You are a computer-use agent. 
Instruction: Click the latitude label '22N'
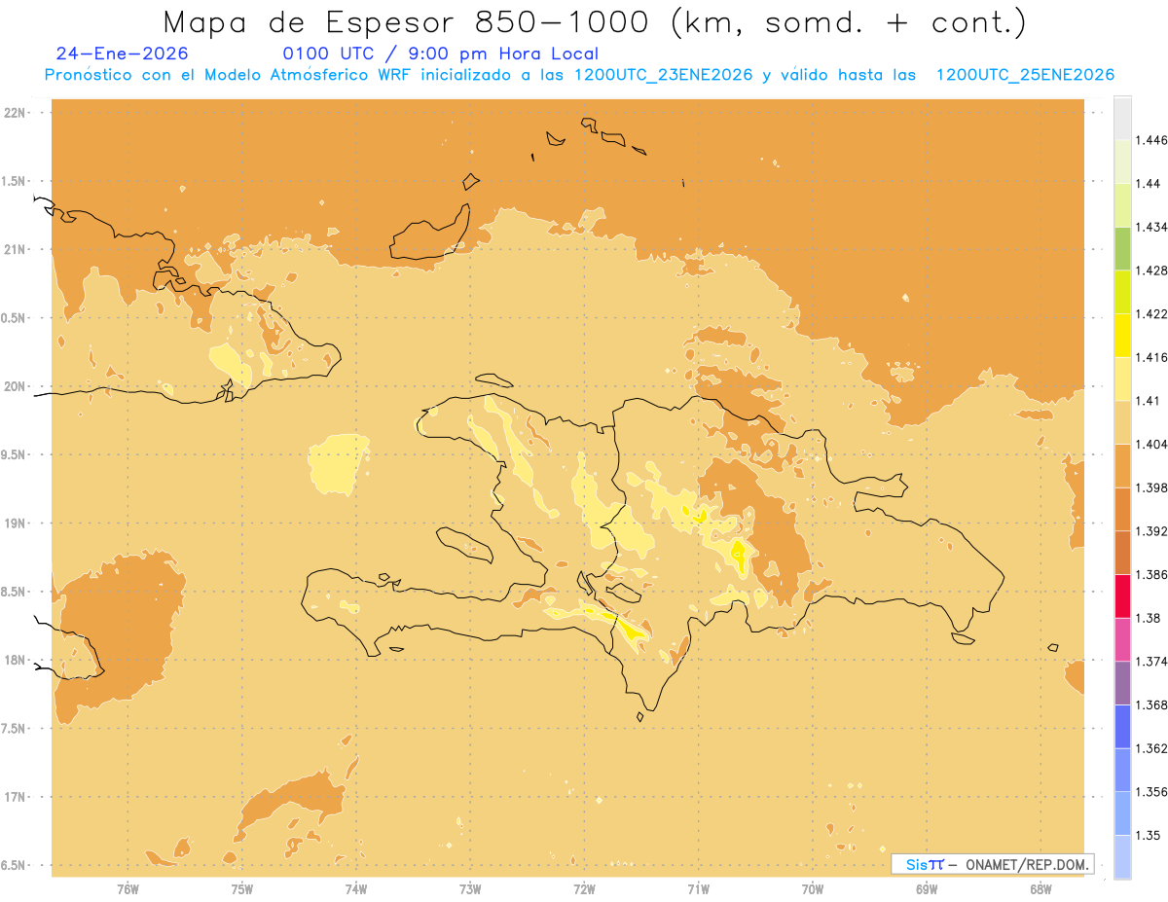(x=16, y=113)
